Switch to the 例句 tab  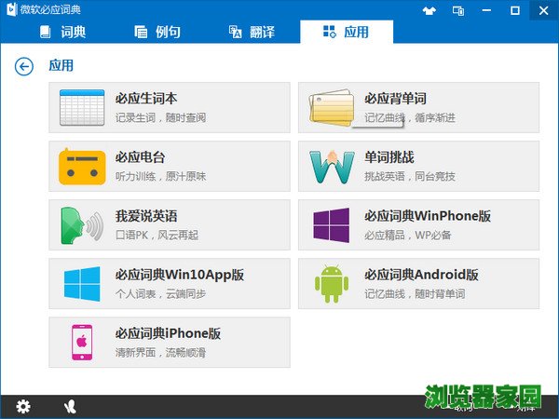pos(157,32)
